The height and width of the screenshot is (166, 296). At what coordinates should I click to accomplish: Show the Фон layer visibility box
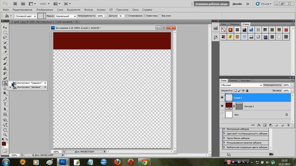tap(222, 114)
